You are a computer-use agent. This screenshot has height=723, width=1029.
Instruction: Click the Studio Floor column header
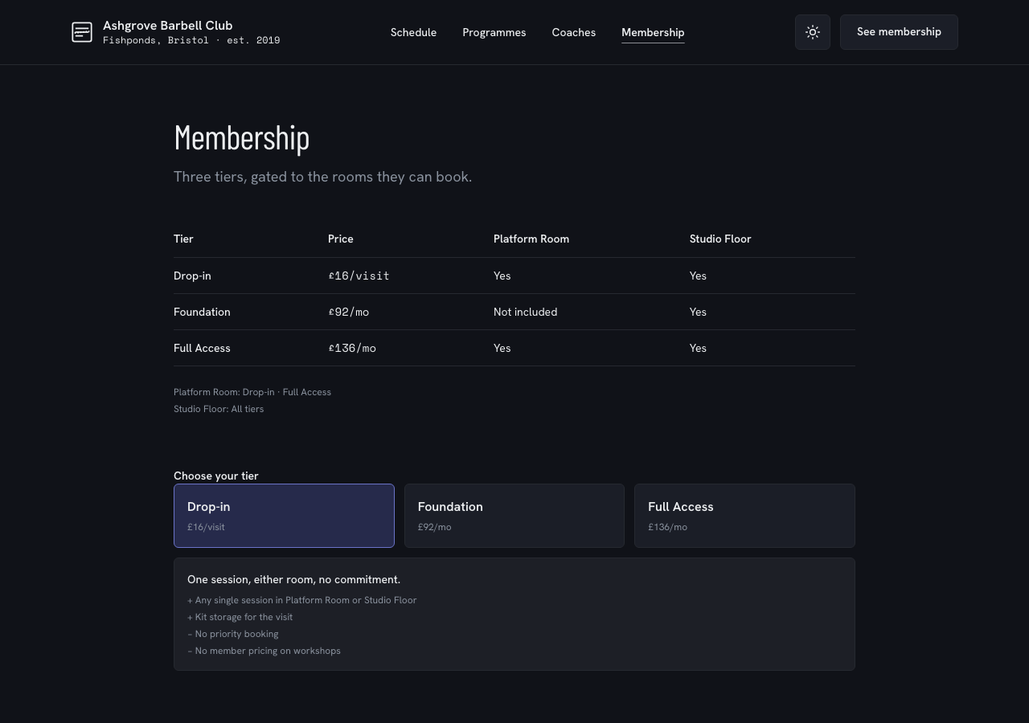[720, 239]
